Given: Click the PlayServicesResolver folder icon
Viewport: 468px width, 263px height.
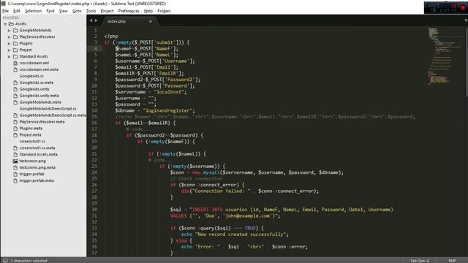Looking at the screenshot, I should [x=15, y=37].
